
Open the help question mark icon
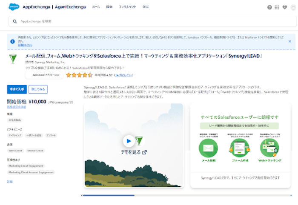[269, 7]
